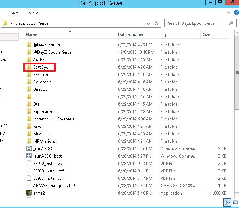Open the @DayZ_Epoch folder icon
Screen dimensions: 239x208
[29, 45]
